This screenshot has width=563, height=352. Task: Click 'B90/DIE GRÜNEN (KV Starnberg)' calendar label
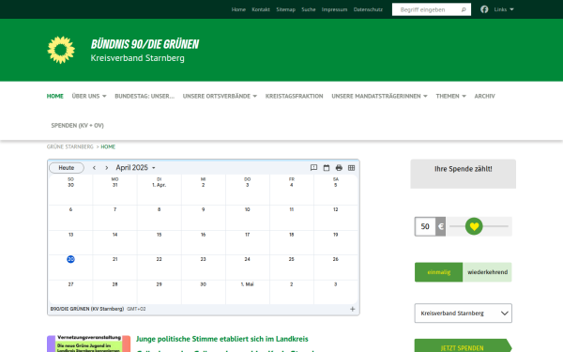pos(87,309)
